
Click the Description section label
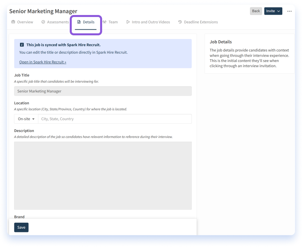(x=24, y=131)
